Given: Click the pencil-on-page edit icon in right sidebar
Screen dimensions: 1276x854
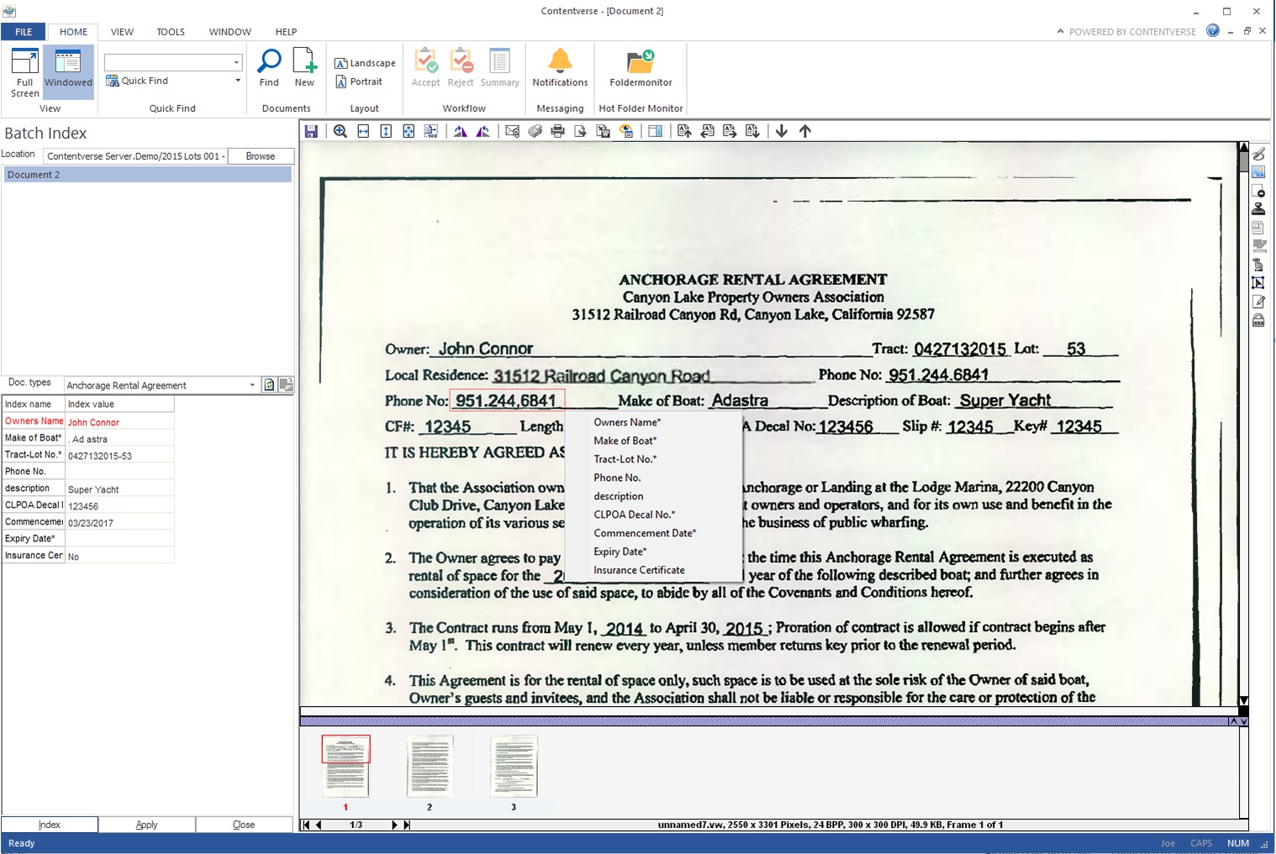Looking at the screenshot, I should coord(1258,302).
